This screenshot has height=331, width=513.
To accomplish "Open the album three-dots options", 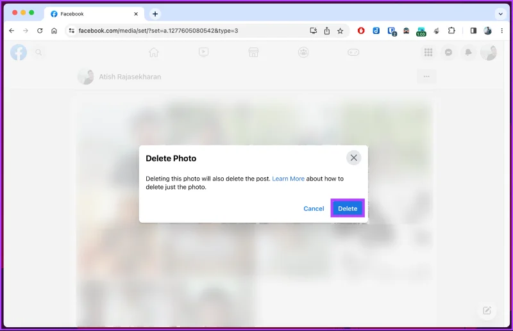I will pyautogui.click(x=426, y=76).
